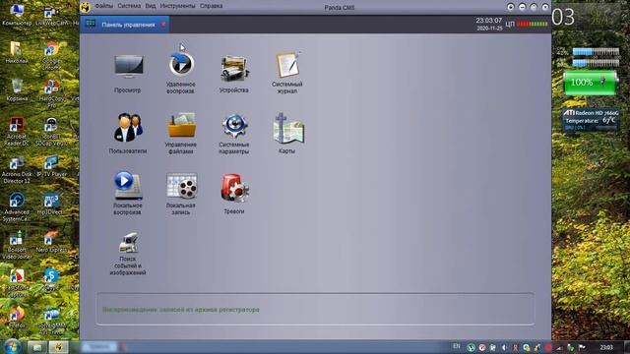Open Корзина recycle bin
The height and width of the screenshot is (354, 630).
click(17, 89)
